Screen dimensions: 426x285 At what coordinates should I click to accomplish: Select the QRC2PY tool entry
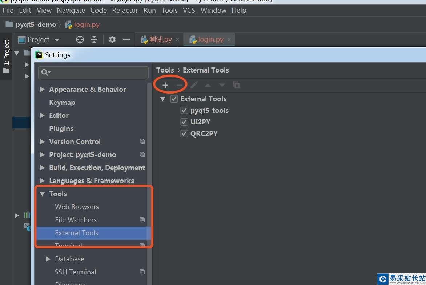204,133
